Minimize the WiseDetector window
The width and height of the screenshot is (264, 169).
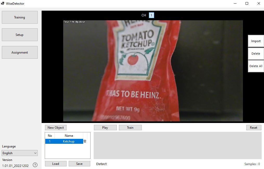pyautogui.click(x=235, y=3)
